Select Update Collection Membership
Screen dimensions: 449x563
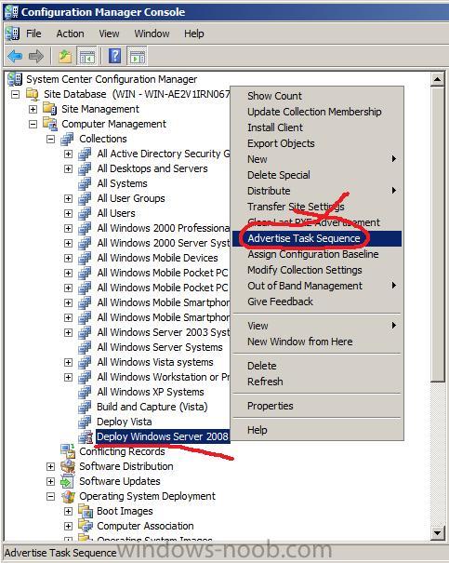pos(317,112)
